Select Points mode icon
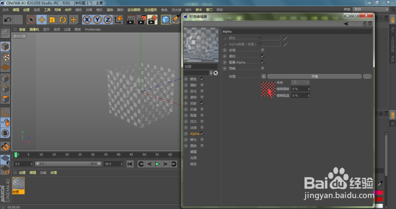This screenshot has height=209, width=396. click(5, 78)
